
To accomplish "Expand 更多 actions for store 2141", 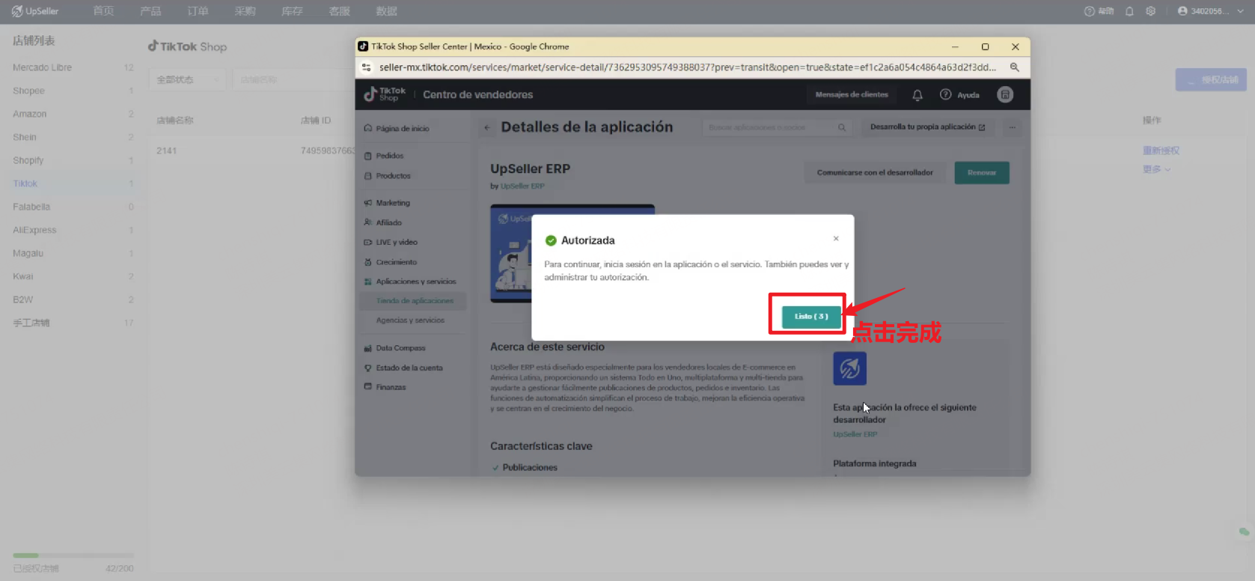I will (1156, 169).
